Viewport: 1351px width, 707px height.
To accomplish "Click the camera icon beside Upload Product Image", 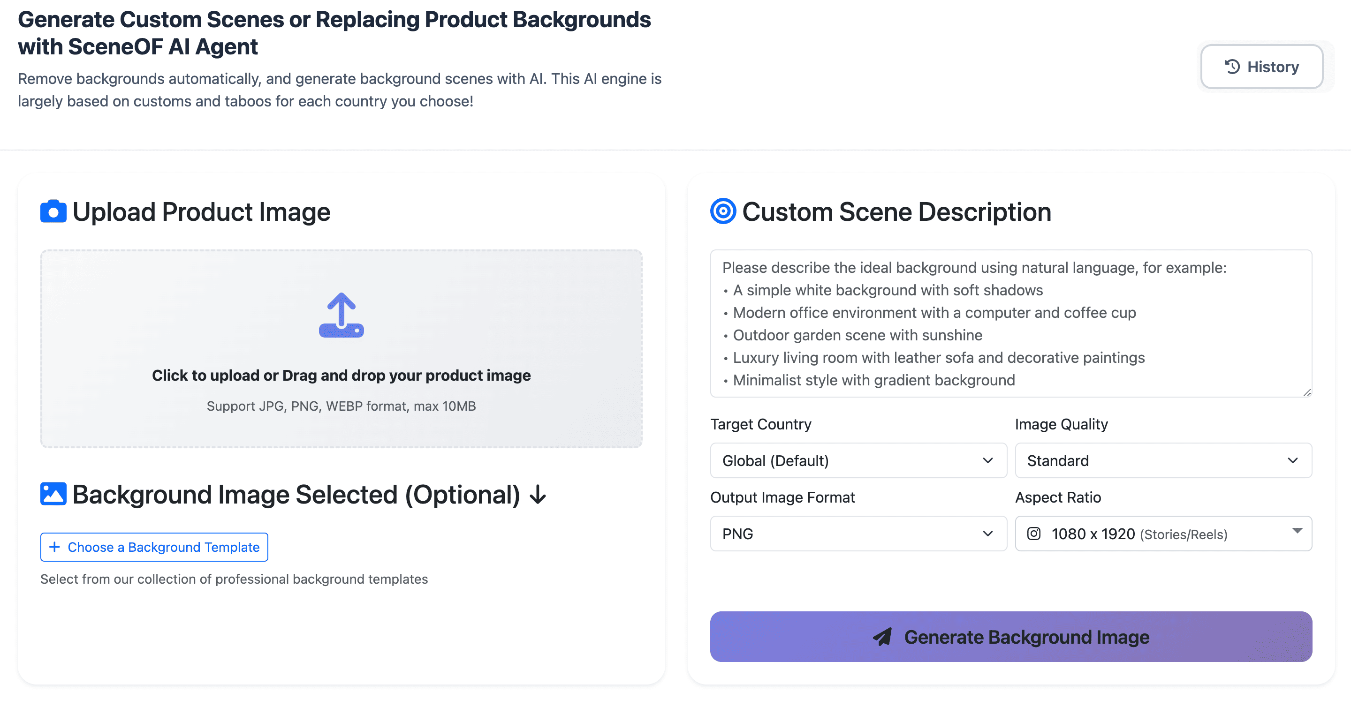I will point(53,212).
